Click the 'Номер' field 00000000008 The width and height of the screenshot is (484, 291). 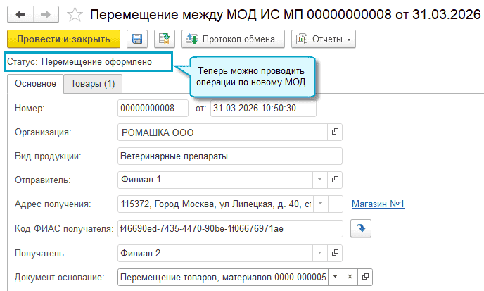[x=153, y=109]
